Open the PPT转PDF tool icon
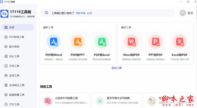Image resolution: width=197 pixels, height=108 pixels. (156, 42)
